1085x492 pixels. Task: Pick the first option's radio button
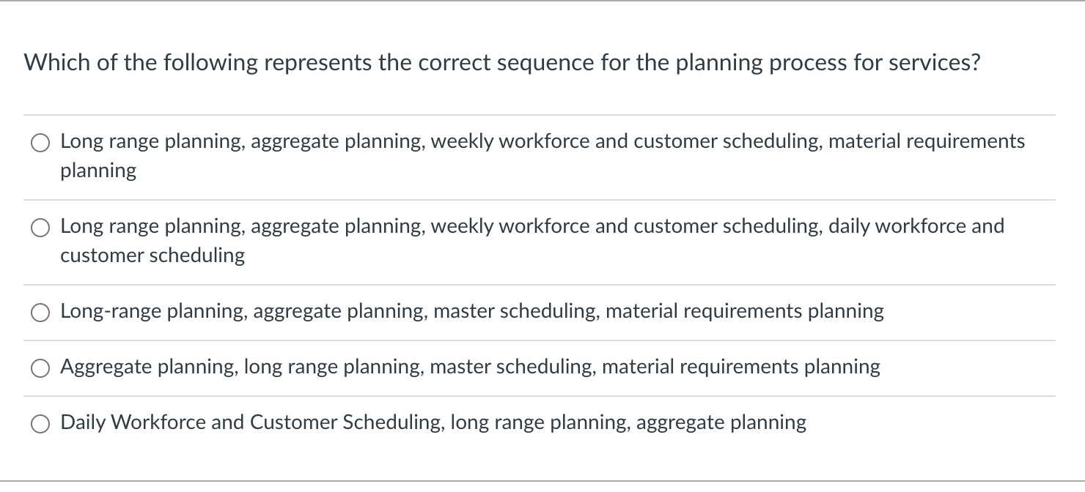pyautogui.click(x=40, y=143)
